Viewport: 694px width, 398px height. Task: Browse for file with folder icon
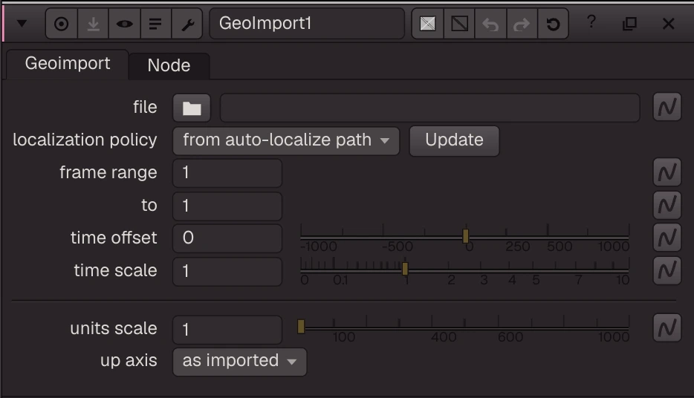click(x=192, y=108)
